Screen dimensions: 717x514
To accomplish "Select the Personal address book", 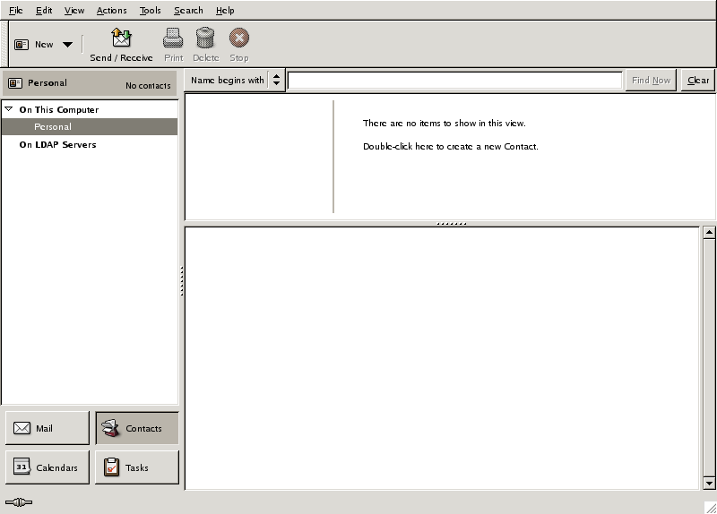I will 53,127.
